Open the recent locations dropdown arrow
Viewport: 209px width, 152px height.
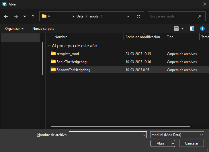(x=25, y=16)
